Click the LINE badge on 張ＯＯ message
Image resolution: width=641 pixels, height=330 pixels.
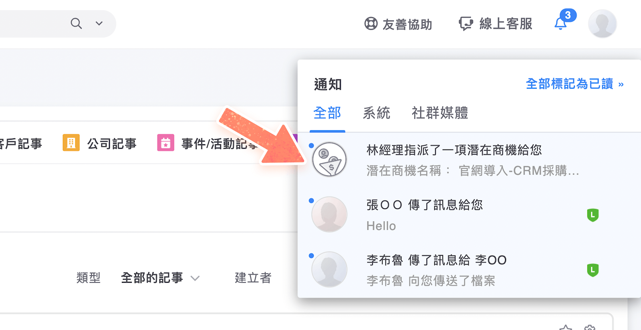pos(593,215)
